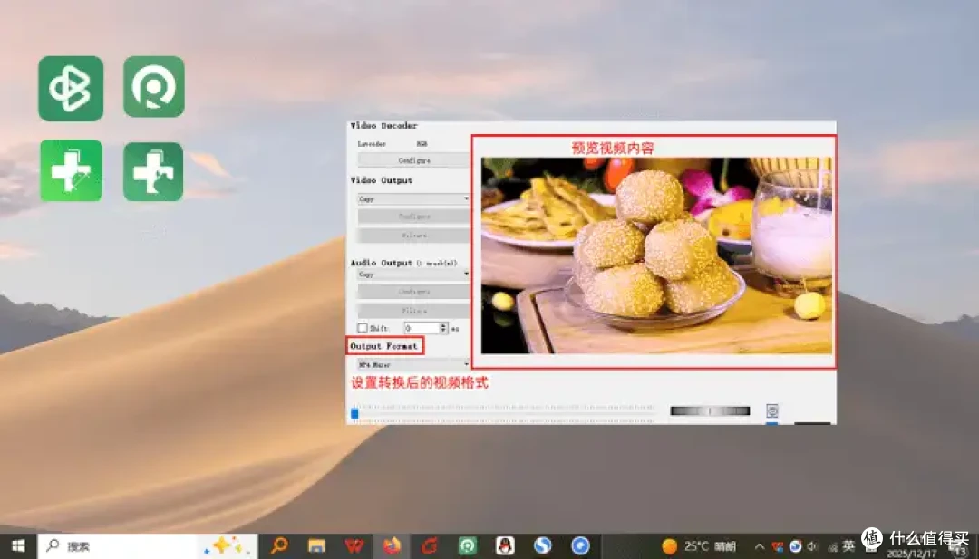The height and width of the screenshot is (559, 979).
Task: Click Filters under Audio Output
Action: [414, 311]
